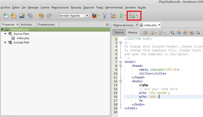Click the editor Back navigation icon
203x117 pixels.
click(x=152, y=33)
